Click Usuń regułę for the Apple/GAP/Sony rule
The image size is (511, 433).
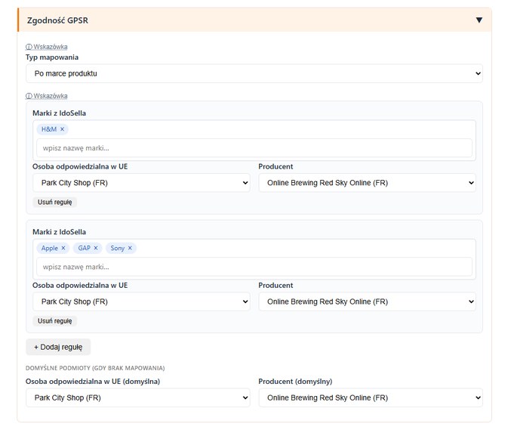55,320
